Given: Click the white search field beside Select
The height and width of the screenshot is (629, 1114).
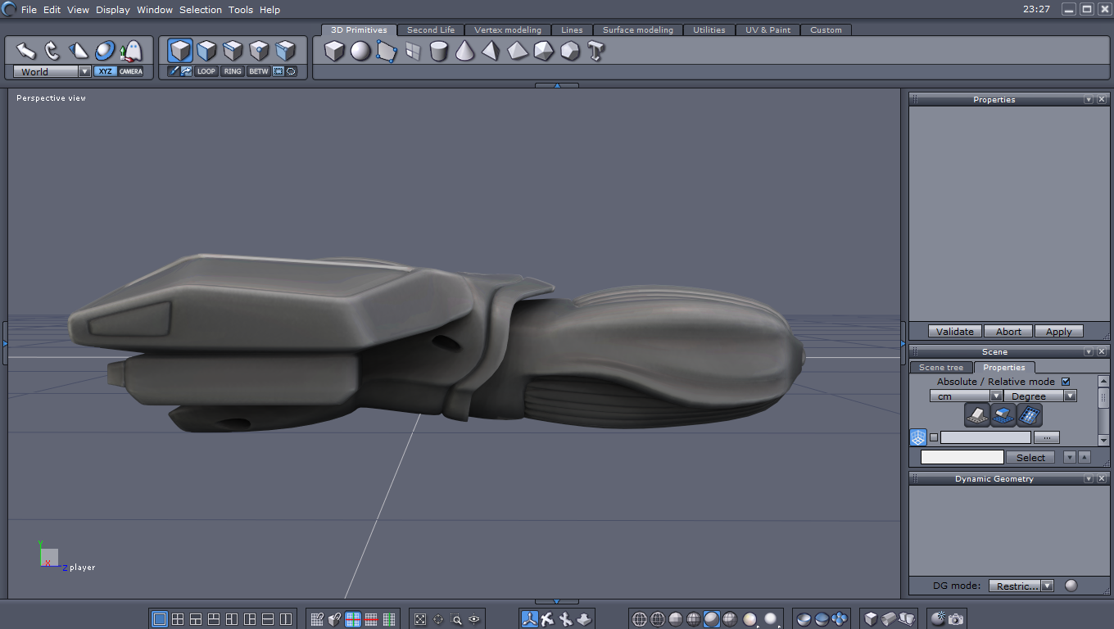Looking at the screenshot, I should 962,457.
